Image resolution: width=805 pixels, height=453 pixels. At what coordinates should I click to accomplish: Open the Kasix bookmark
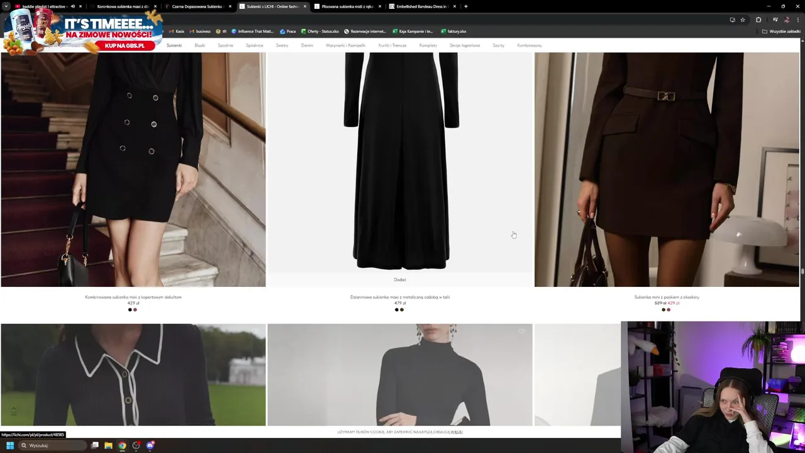[177, 31]
